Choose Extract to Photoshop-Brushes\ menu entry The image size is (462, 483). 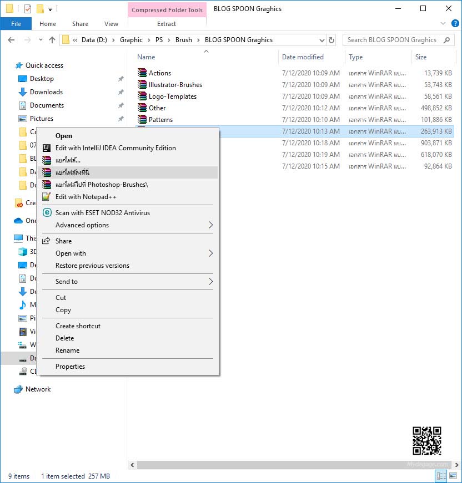coord(128,185)
